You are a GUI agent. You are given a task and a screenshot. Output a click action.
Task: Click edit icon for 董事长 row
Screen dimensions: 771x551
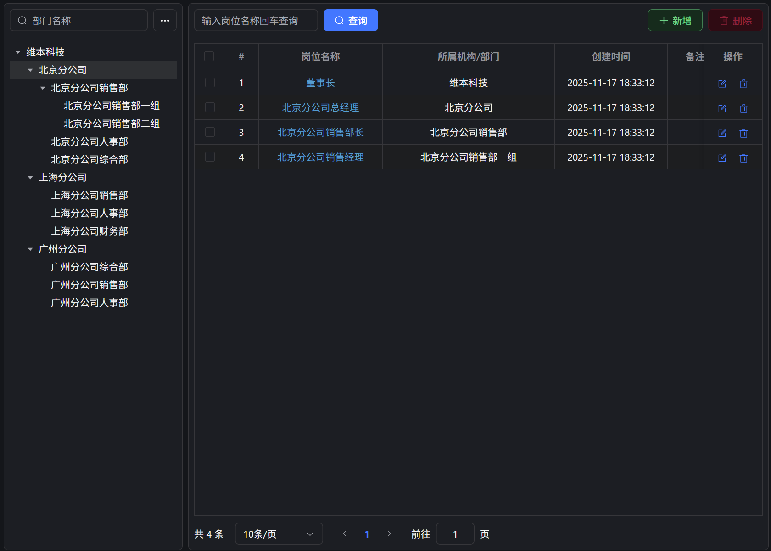pos(722,84)
